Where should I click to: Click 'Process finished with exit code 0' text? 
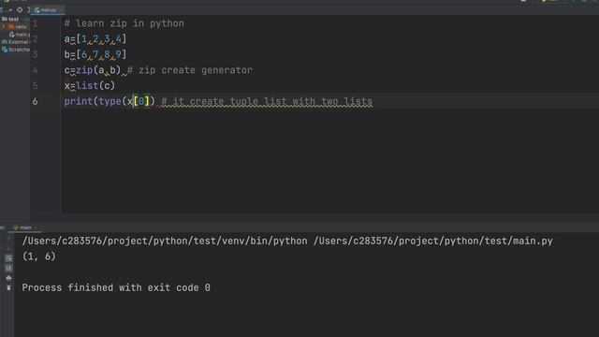point(116,287)
